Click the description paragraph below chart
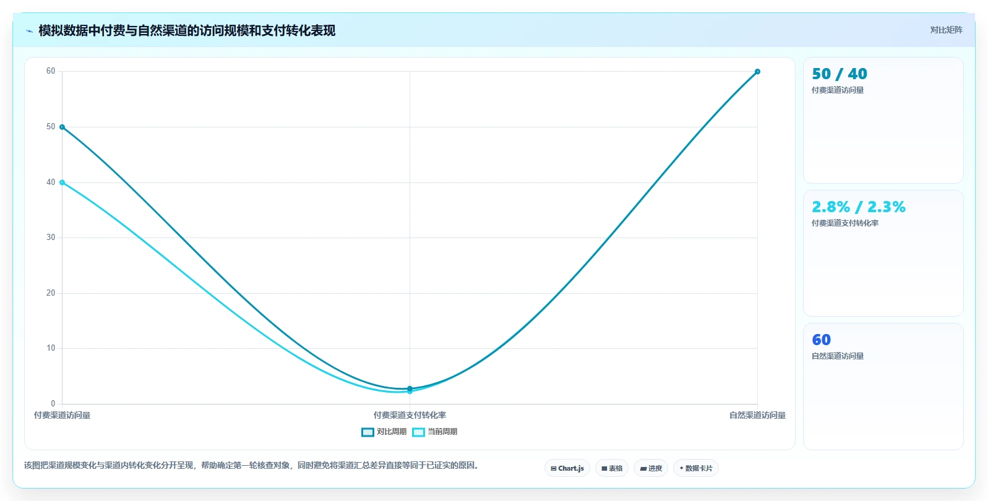The height and width of the screenshot is (501, 988). (x=251, y=465)
